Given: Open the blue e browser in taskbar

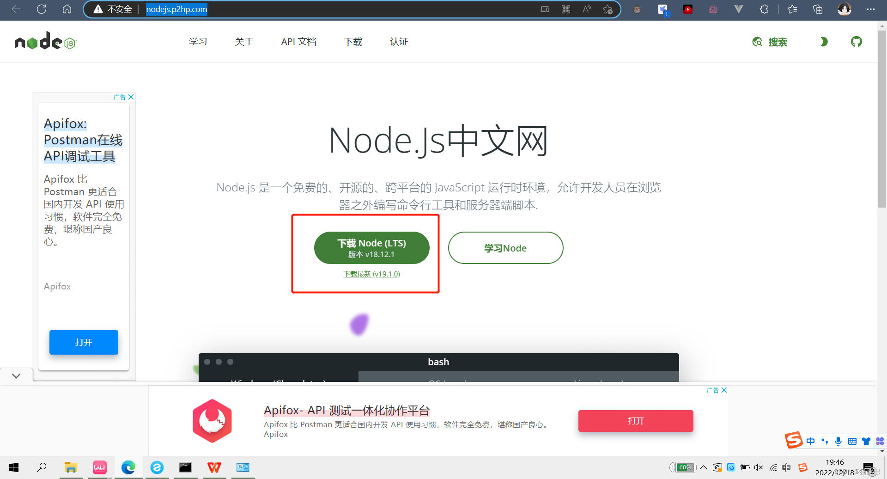Looking at the screenshot, I should [157, 467].
